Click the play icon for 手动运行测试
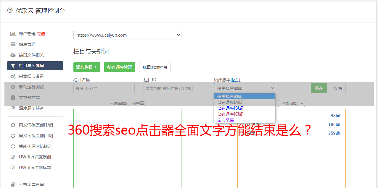 [13, 87]
